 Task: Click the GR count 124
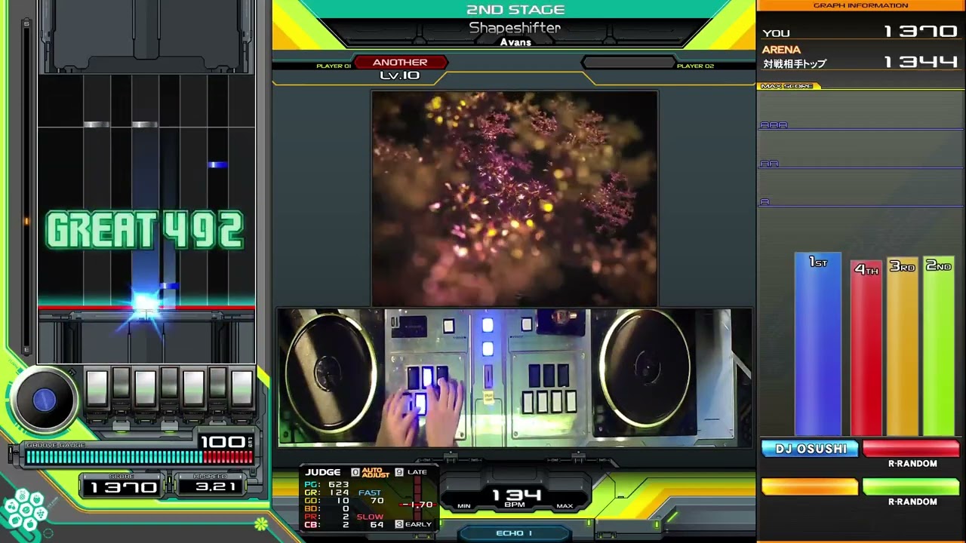(338, 492)
